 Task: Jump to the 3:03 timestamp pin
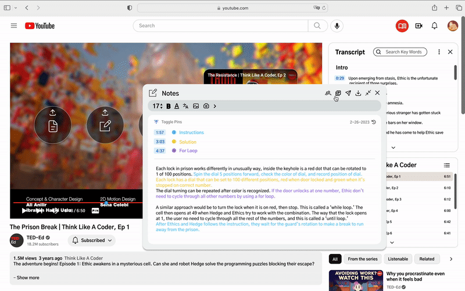point(160,142)
